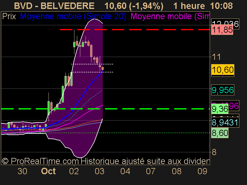247x185 pixels.
Task: Click the green 9,36 price label
Action: pos(220,109)
